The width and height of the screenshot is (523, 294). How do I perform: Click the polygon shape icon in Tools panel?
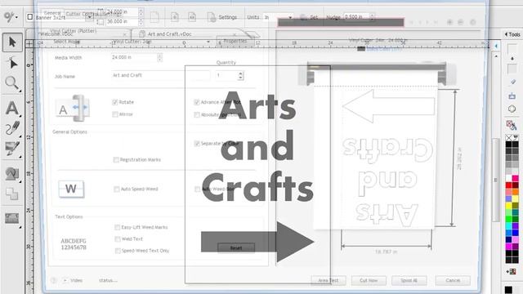512,109
